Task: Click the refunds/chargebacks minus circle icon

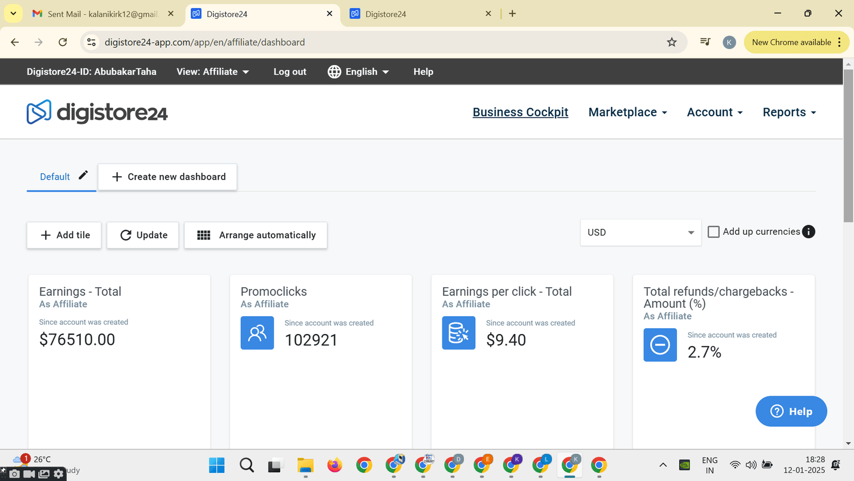Action: tap(660, 345)
